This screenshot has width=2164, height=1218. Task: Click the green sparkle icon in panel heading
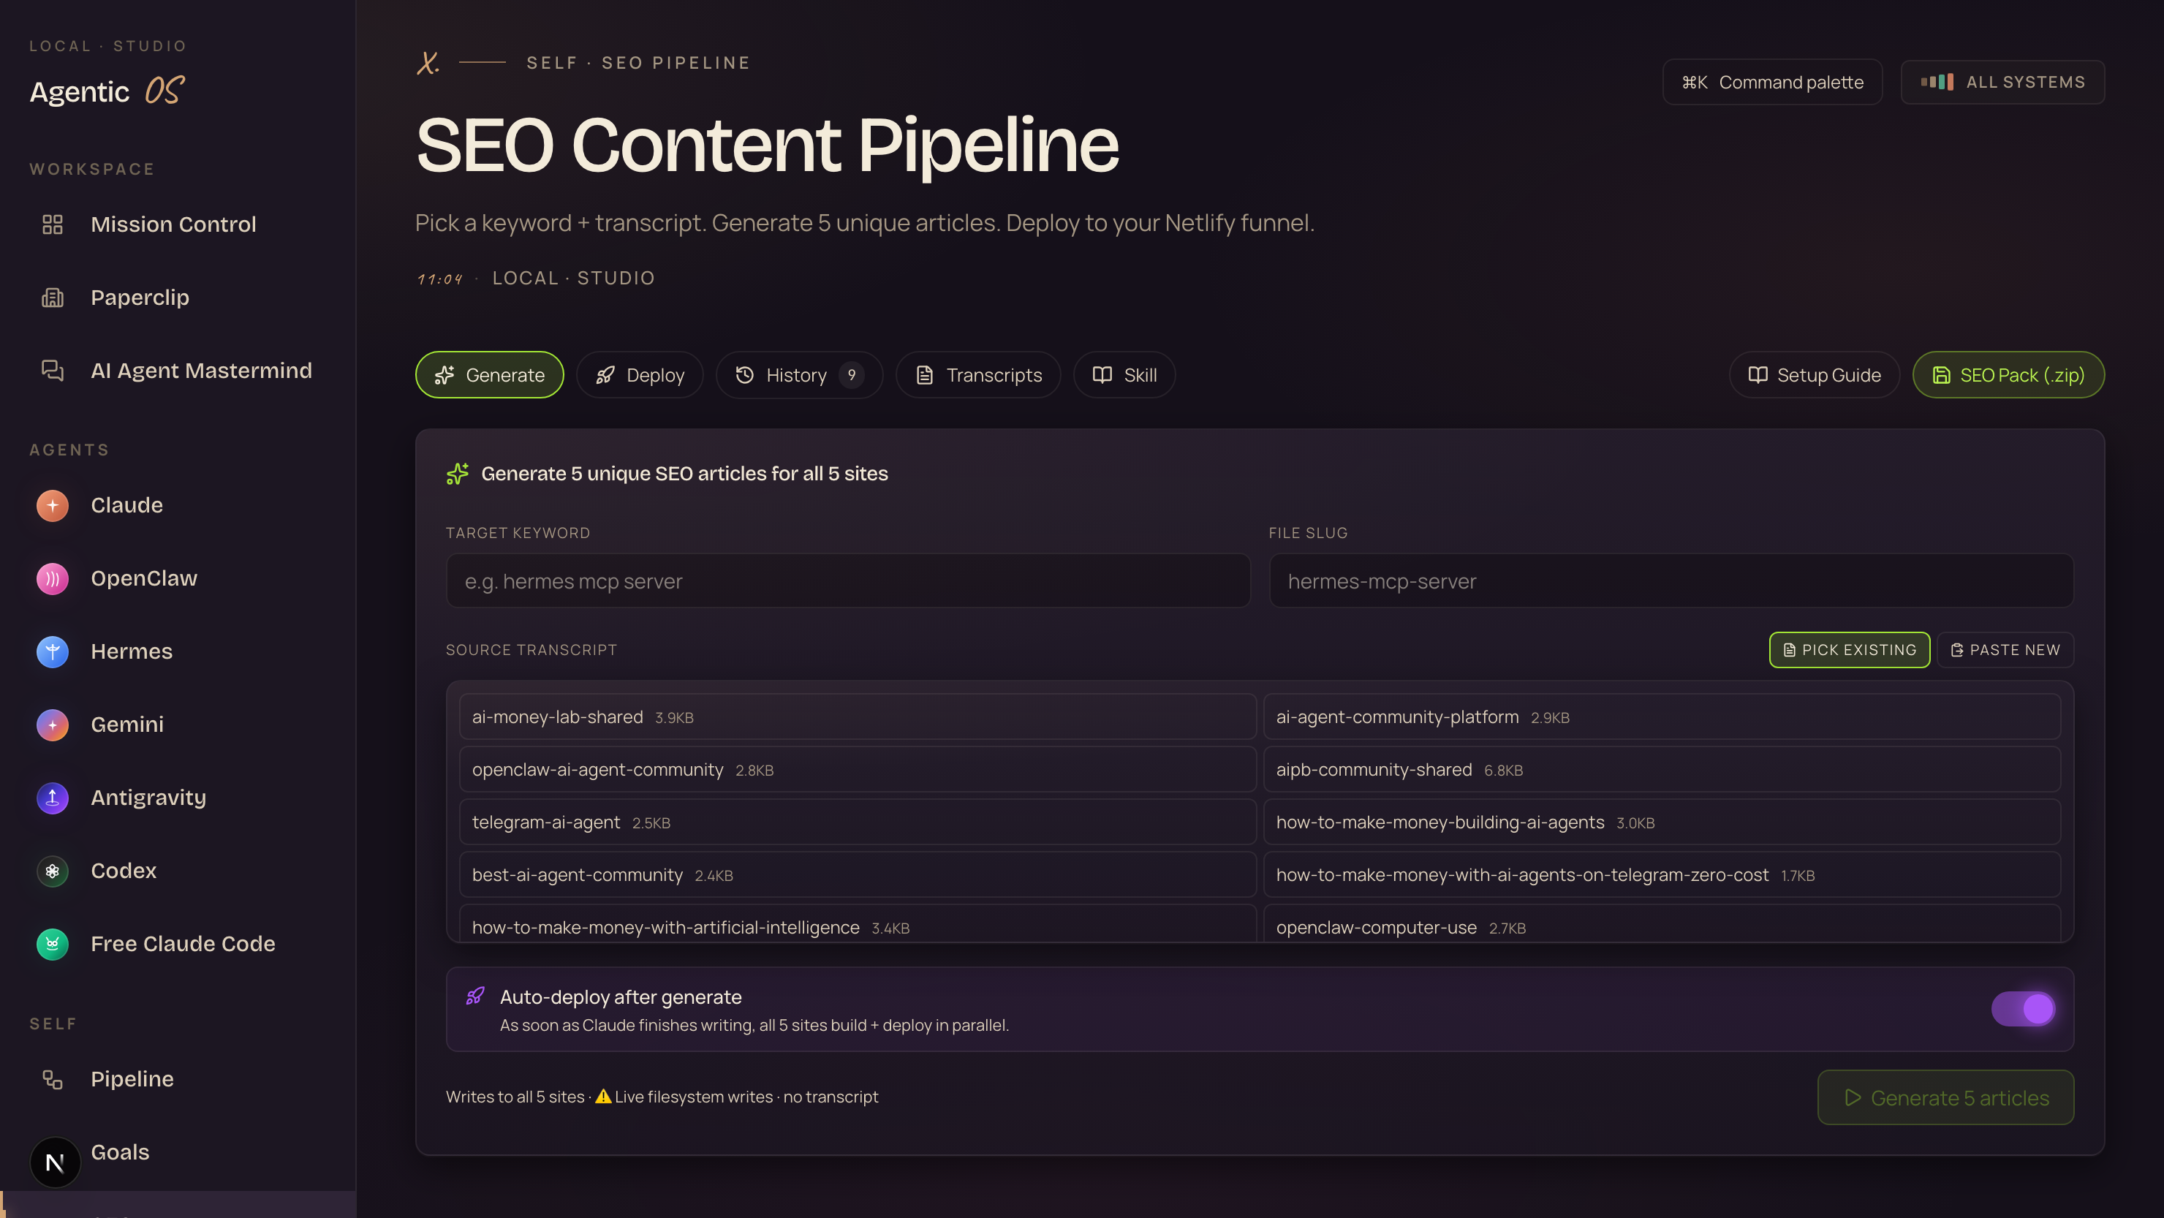pos(457,474)
